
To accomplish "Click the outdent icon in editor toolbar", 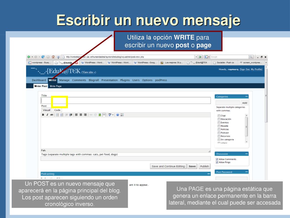I will tap(66, 115).
